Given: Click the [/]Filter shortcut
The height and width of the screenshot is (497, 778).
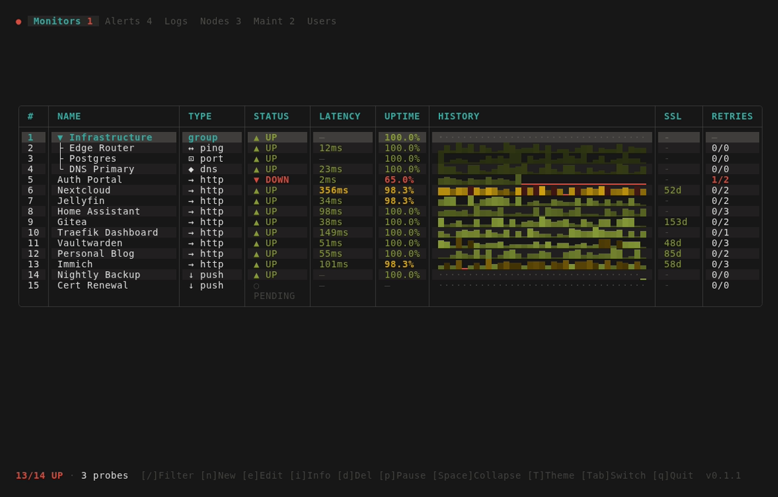Looking at the screenshot, I should coord(167,476).
